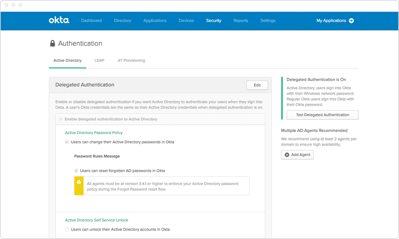Click the My Applications arrow icon
The width and height of the screenshot is (399, 239).
[351, 21]
